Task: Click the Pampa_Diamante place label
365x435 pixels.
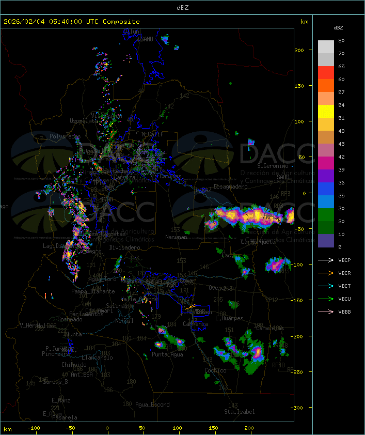Action: click(x=93, y=291)
